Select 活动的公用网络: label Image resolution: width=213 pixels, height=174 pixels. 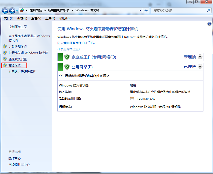(x=70, y=99)
